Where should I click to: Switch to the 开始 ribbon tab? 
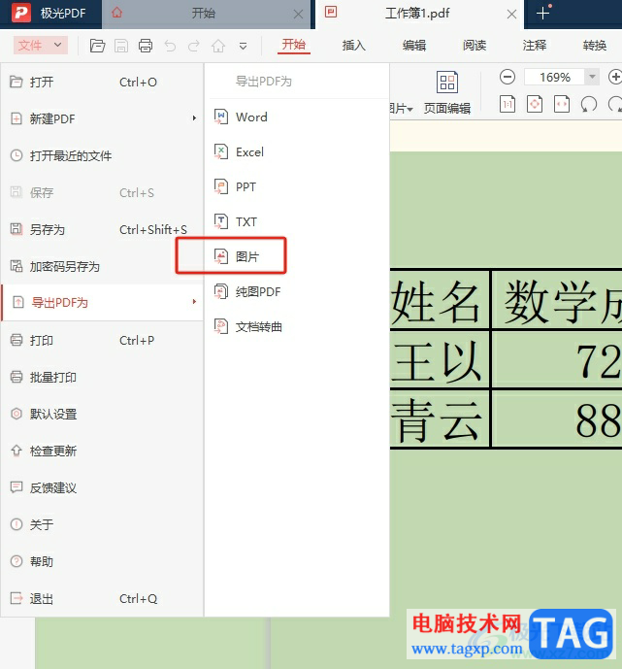294,45
